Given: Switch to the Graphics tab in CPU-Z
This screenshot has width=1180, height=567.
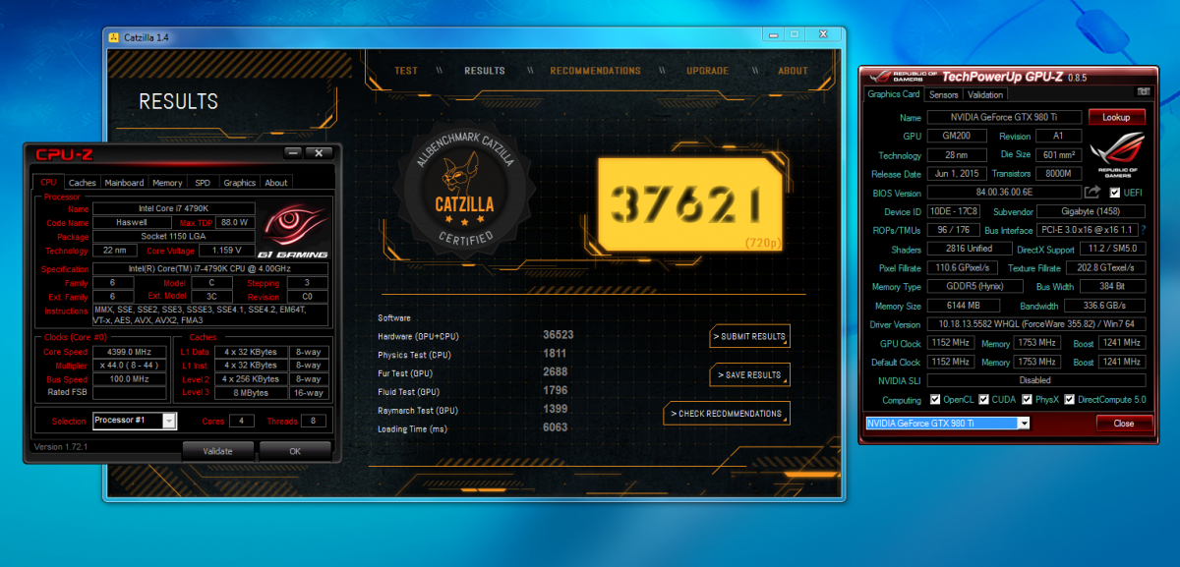Looking at the screenshot, I should [x=240, y=183].
